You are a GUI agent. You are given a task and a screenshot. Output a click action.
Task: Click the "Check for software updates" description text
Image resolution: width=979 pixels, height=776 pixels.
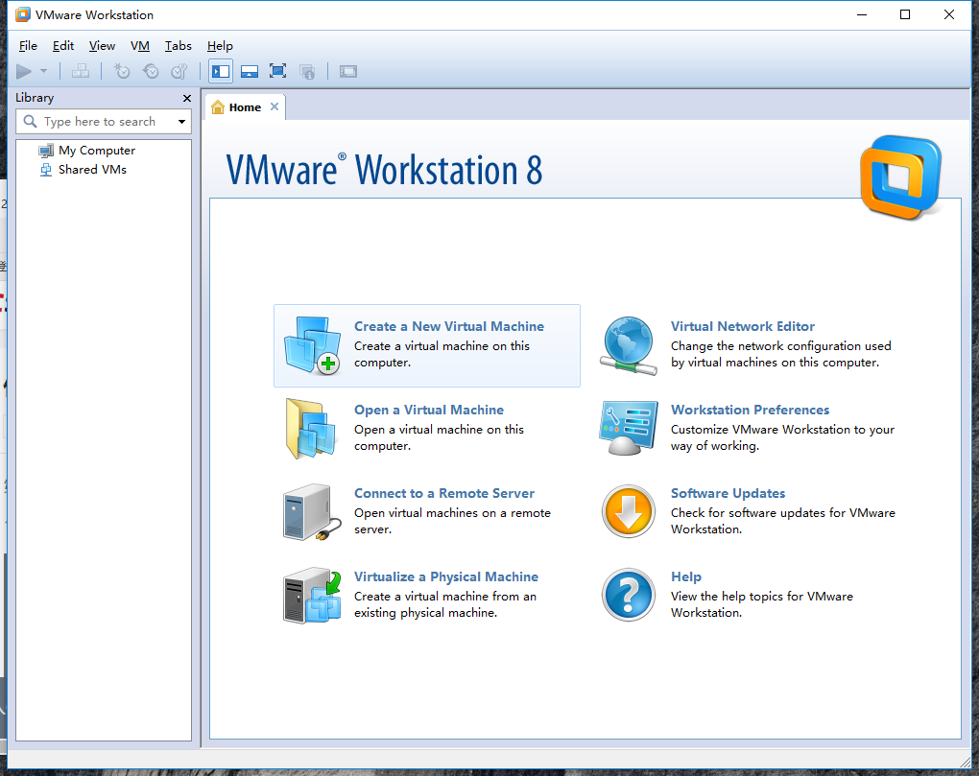pyautogui.click(x=783, y=521)
